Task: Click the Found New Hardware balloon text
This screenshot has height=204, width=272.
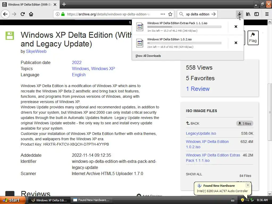Action: point(222,191)
